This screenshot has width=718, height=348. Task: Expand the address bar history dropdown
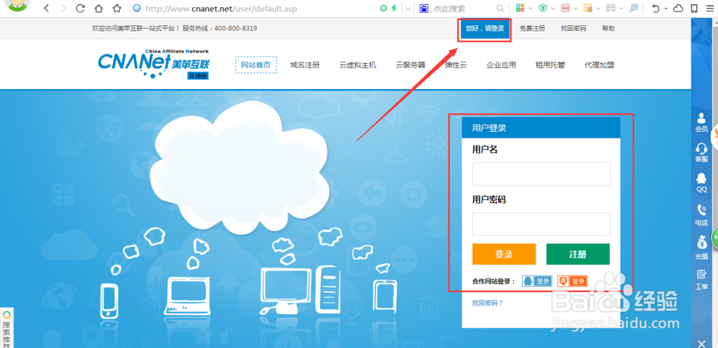(408, 8)
